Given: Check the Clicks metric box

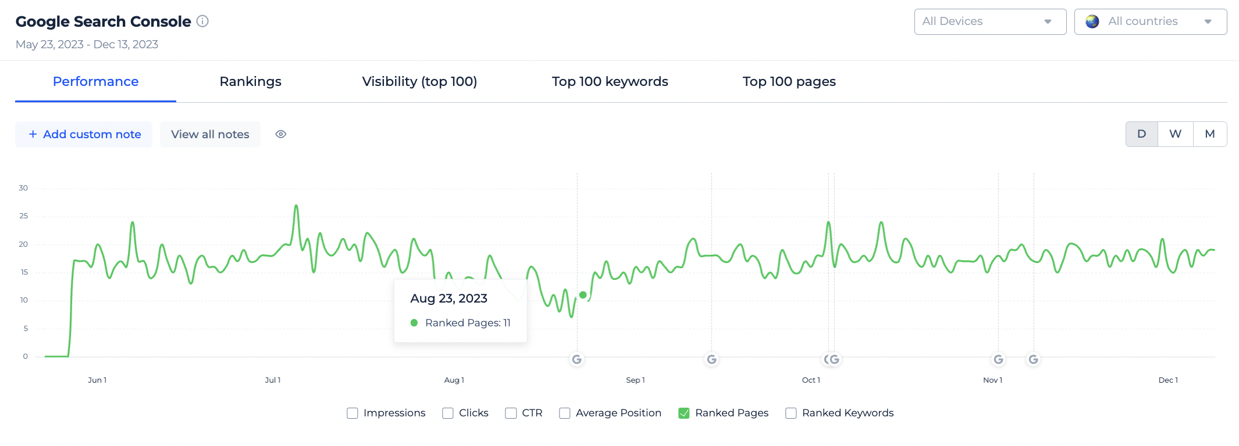Looking at the screenshot, I should click(x=448, y=413).
